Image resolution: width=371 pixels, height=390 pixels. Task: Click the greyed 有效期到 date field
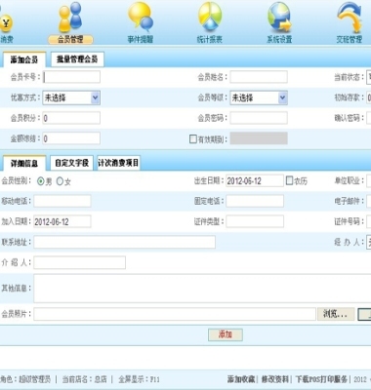pyautogui.click(x=259, y=138)
